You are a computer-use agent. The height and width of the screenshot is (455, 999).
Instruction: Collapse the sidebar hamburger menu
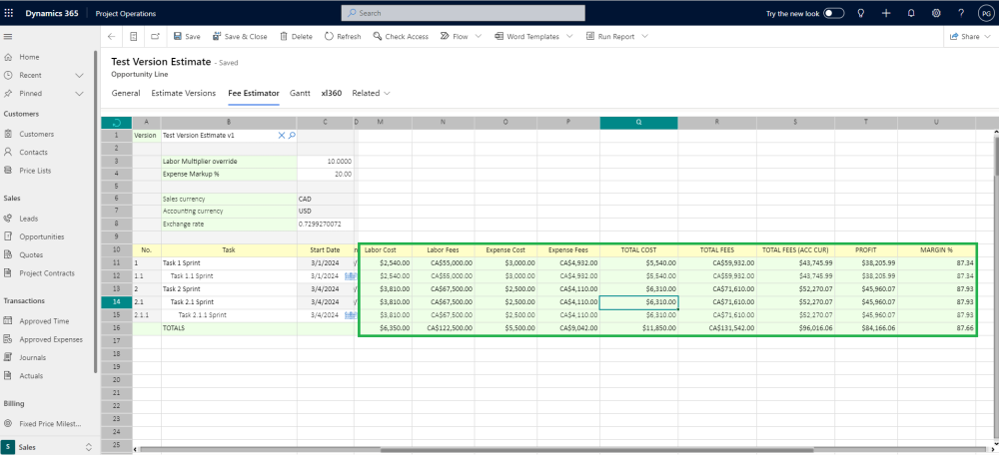(x=8, y=37)
